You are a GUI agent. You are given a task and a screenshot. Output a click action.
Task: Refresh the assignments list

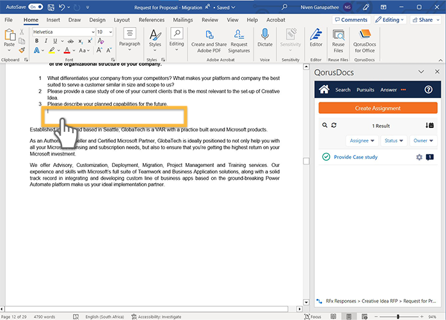tap(334, 125)
